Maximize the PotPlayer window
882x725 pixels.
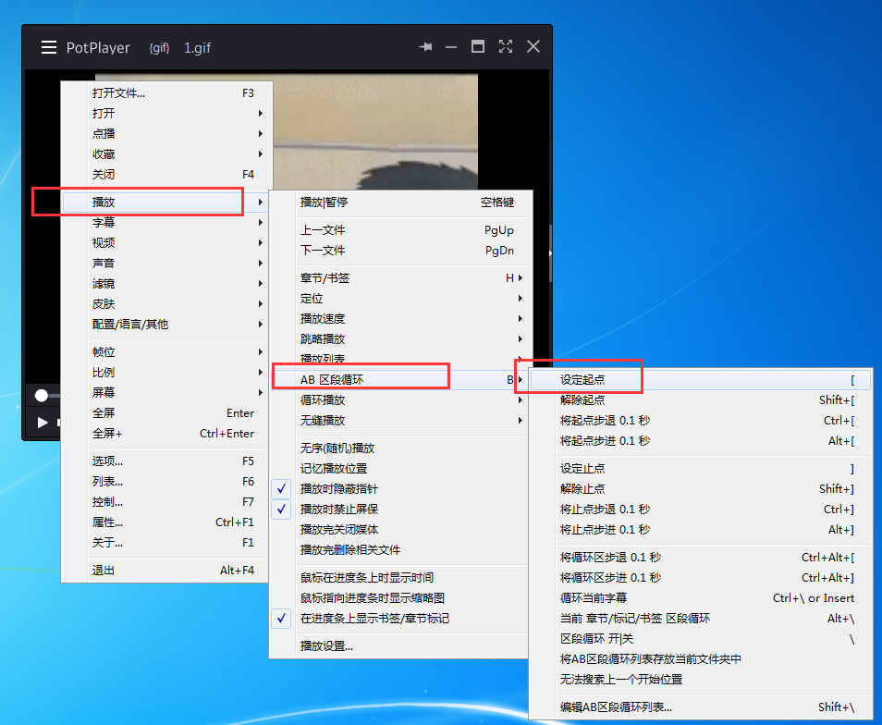(478, 46)
